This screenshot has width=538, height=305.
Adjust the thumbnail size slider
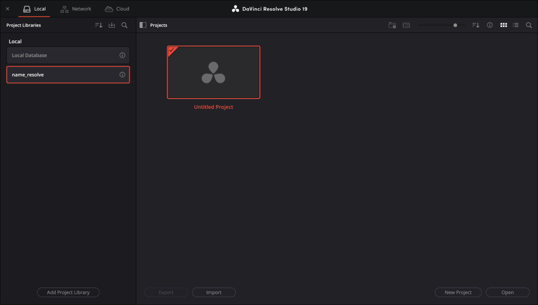pos(455,25)
